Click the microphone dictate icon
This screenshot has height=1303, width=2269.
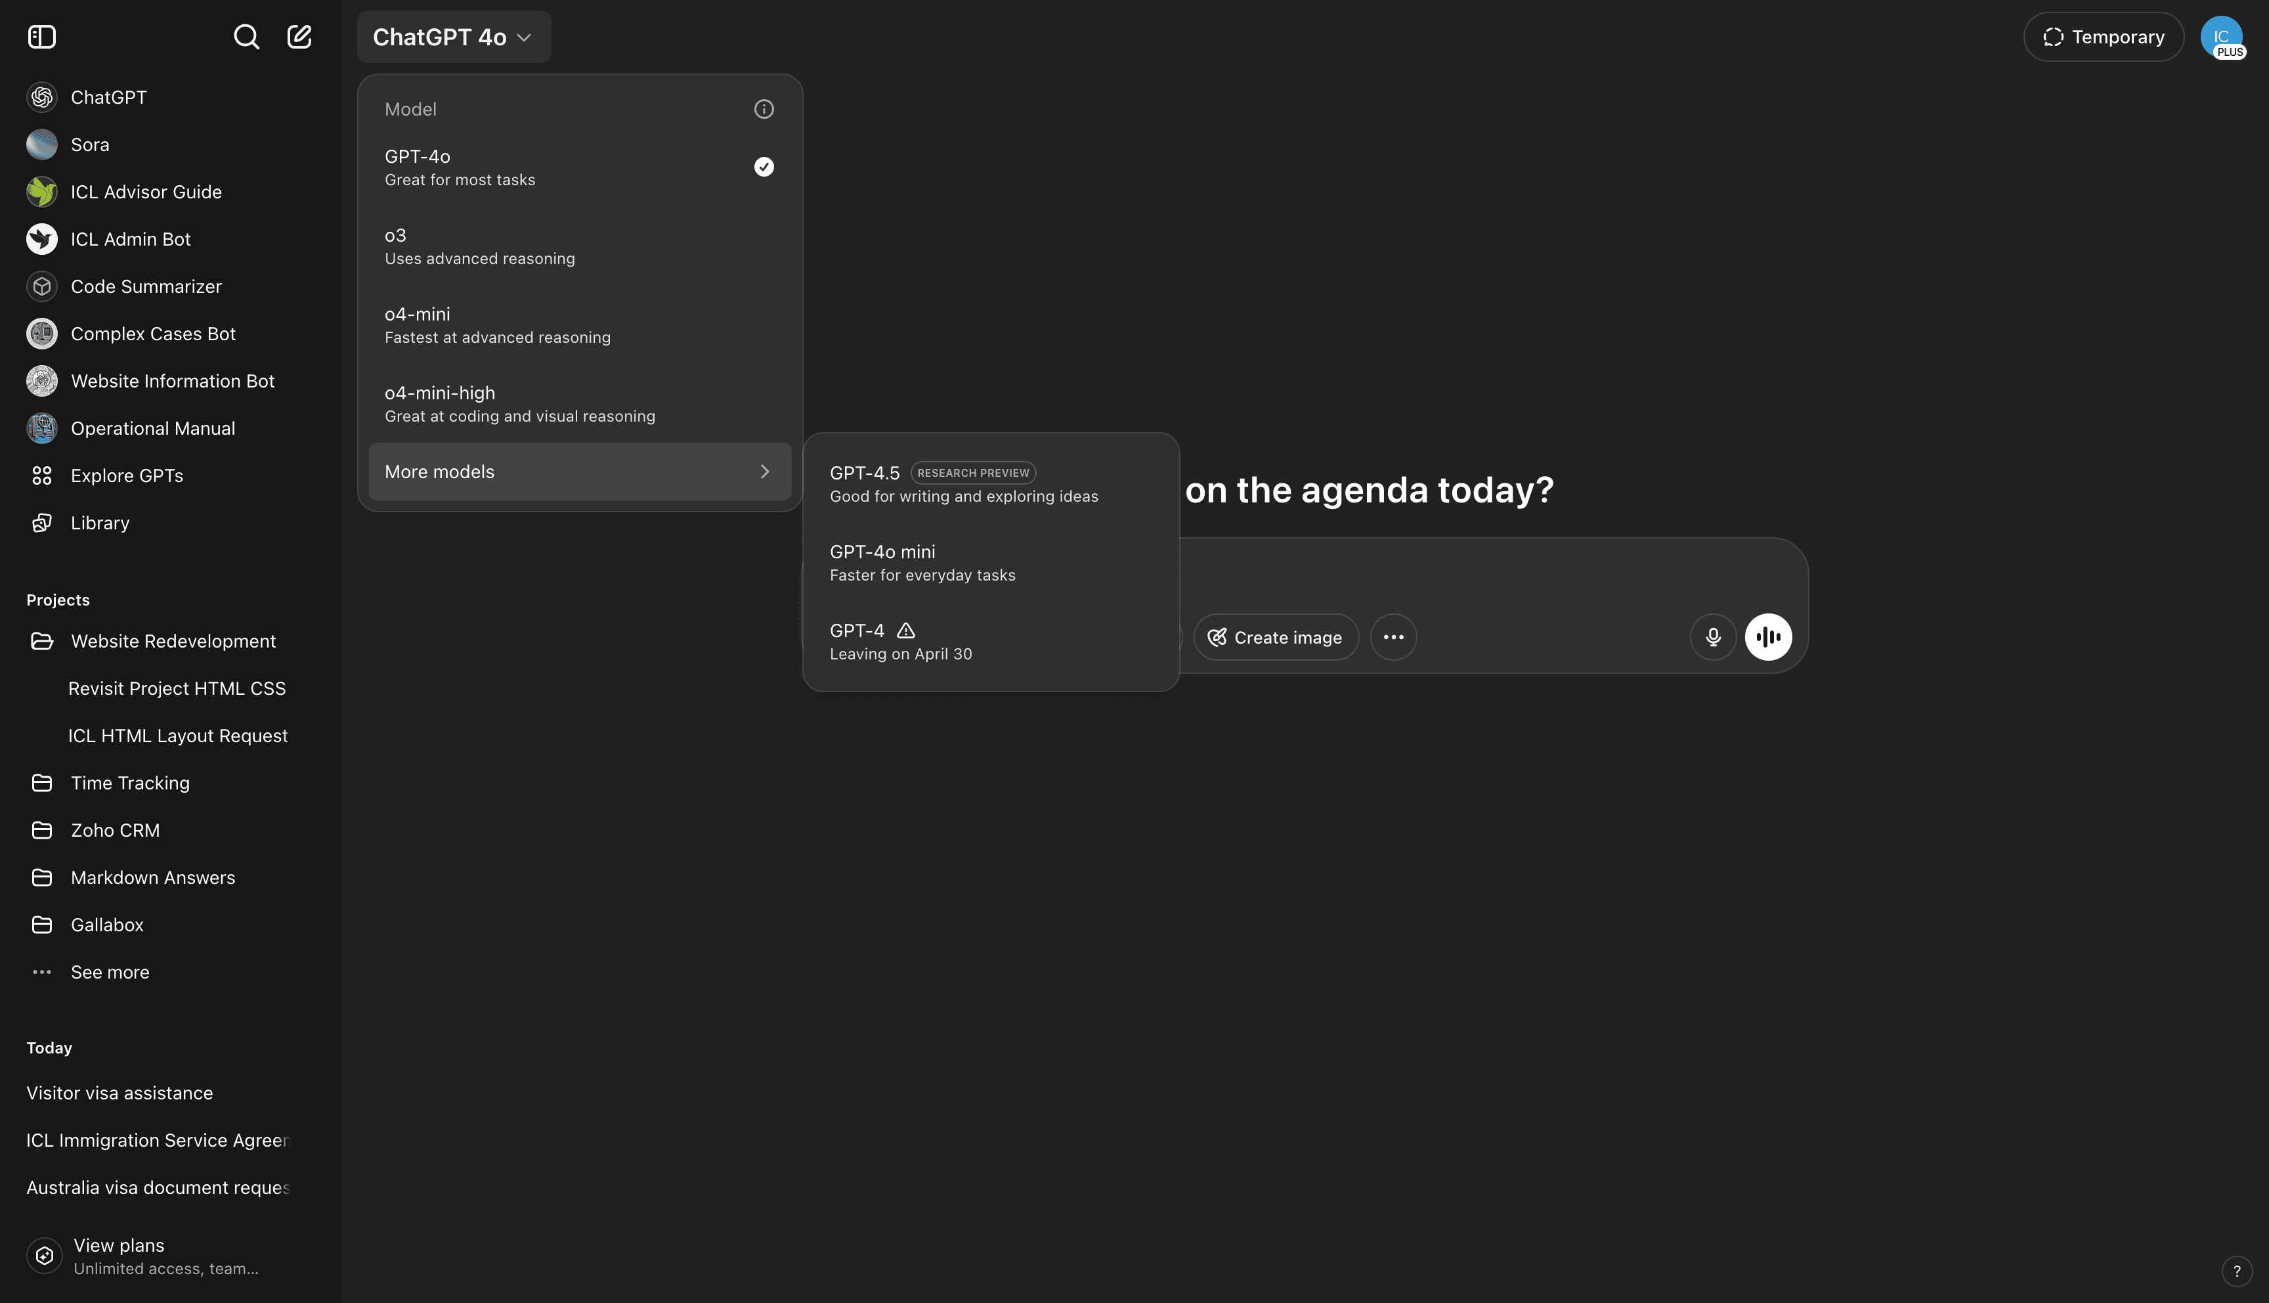[x=1713, y=637]
